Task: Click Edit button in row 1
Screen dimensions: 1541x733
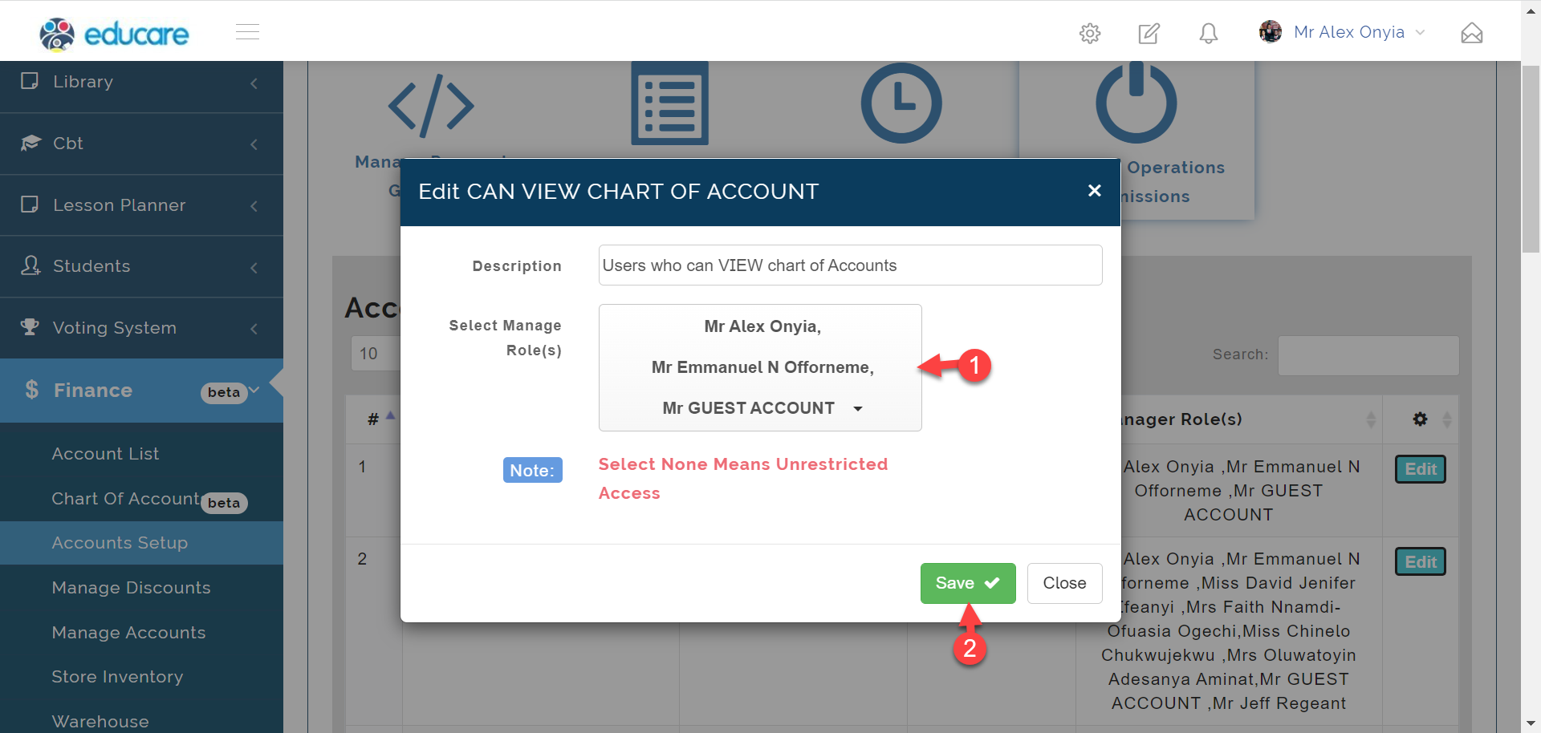Action: pos(1421,469)
